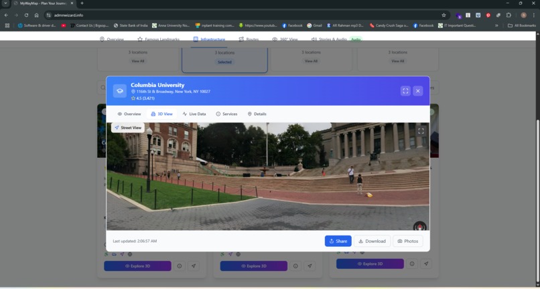The width and height of the screenshot is (540, 289).
Task: Open the Photos button
Action: point(408,242)
